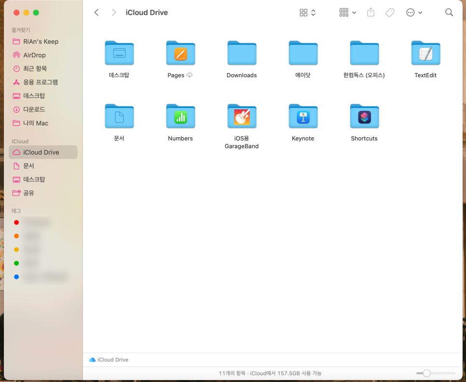Click the Shortcuts folder name label
Viewport: 466px width, 382px height.
coord(364,139)
